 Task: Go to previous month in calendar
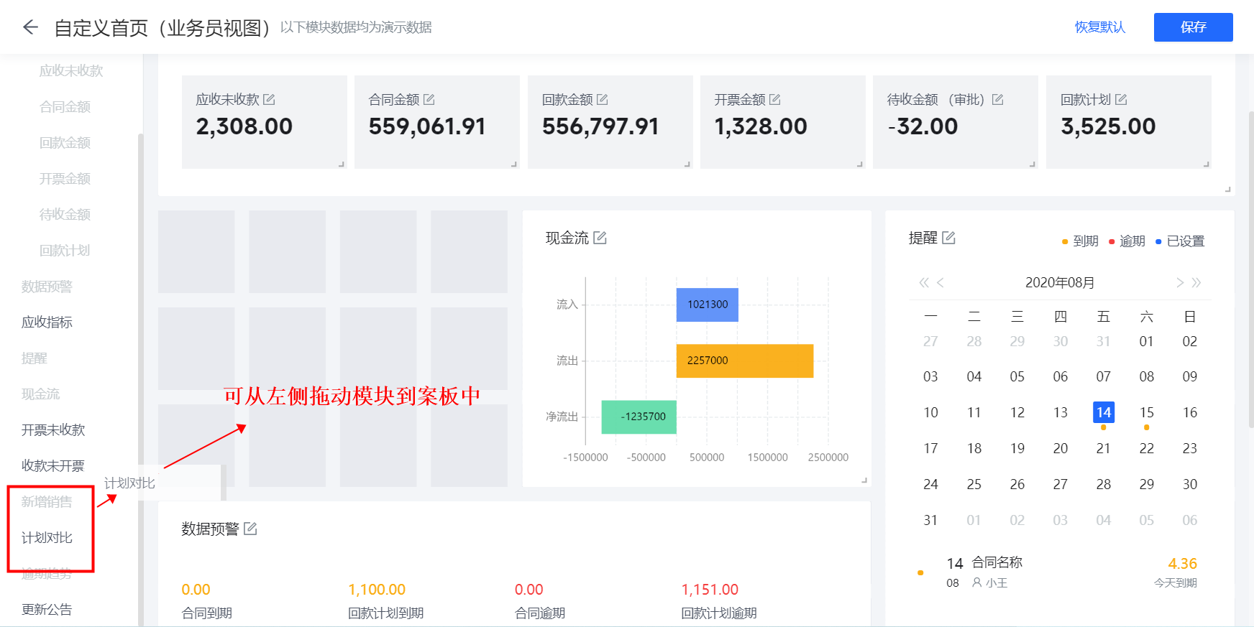pyautogui.click(x=941, y=282)
